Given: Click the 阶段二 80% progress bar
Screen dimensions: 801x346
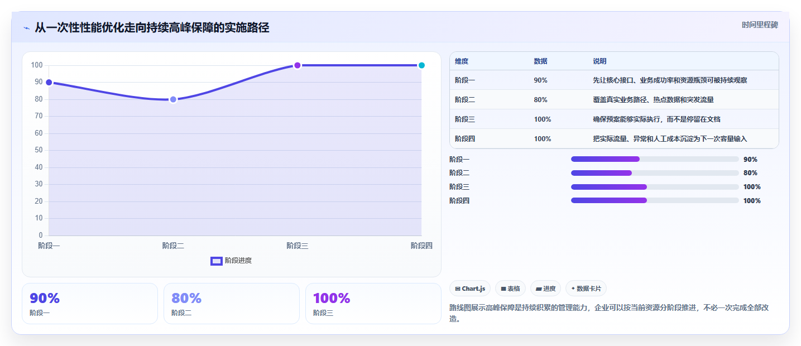Looking at the screenshot, I should click(655, 173).
